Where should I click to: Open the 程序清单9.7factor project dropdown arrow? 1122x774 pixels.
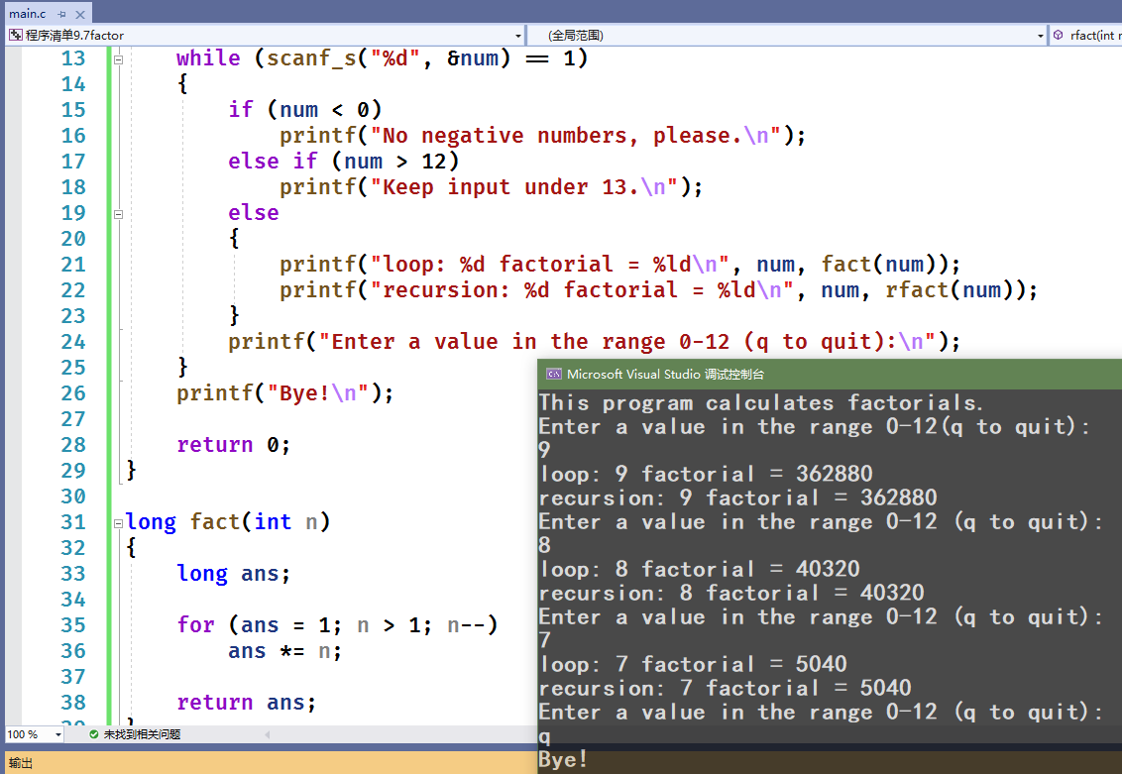(x=518, y=36)
